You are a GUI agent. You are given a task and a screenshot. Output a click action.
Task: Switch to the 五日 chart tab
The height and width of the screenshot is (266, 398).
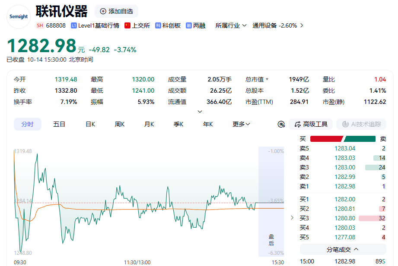(x=59, y=124)
